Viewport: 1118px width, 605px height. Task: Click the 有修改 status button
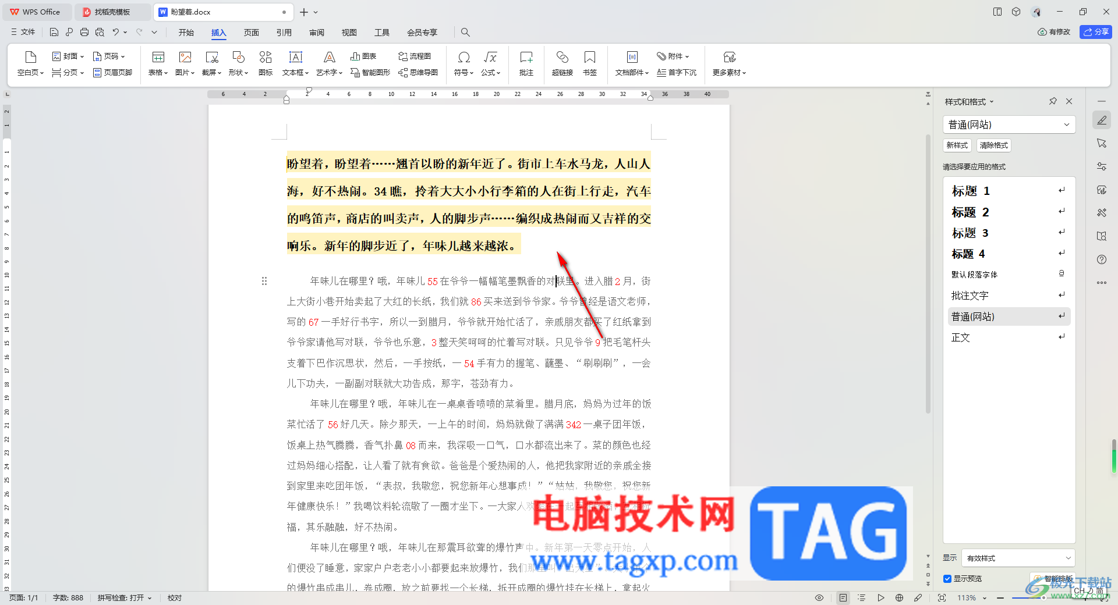1055,32
